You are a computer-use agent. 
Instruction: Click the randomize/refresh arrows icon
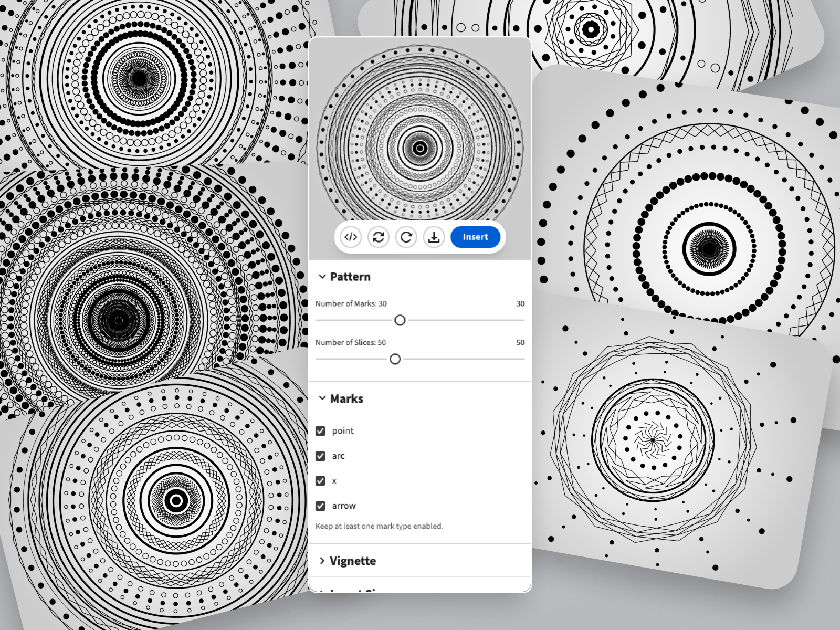(x=379, y=237)
